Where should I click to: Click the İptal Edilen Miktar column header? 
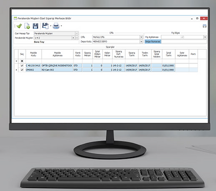point(98,54)
